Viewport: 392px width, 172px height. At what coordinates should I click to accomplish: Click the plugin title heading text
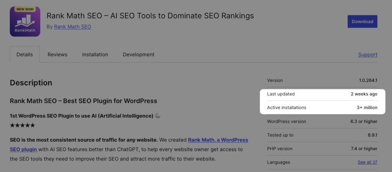pos(150,16)
